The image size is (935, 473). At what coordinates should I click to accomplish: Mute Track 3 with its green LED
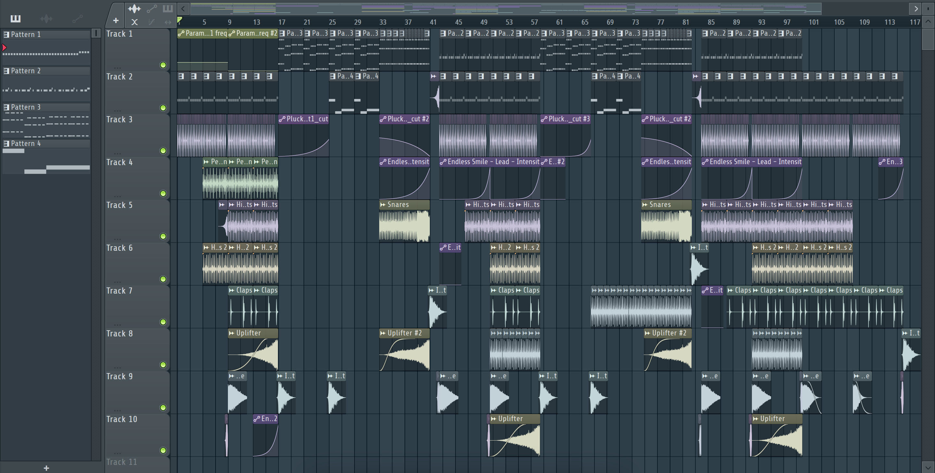(163, 151)
